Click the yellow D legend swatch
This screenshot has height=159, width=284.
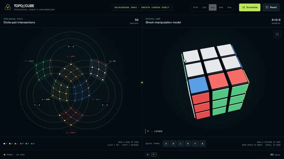coord(10,144)
